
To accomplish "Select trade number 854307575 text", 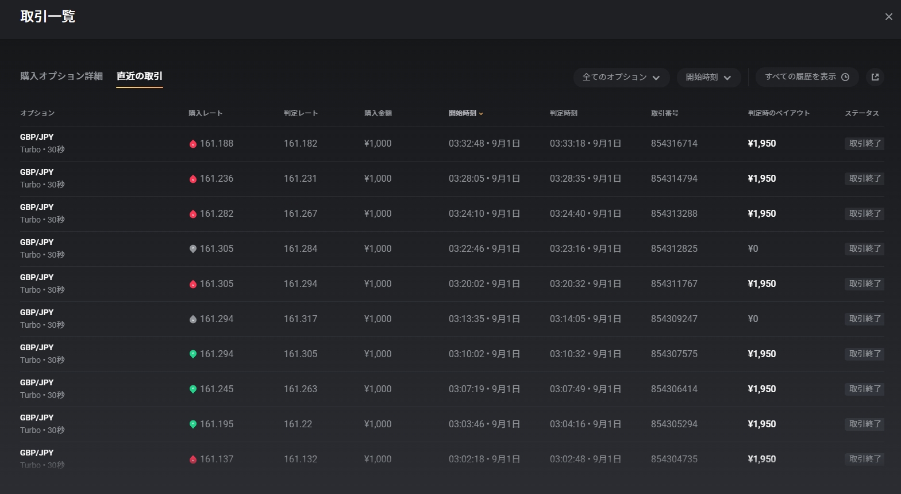I will pyautogui.click(x=674, y=354).
